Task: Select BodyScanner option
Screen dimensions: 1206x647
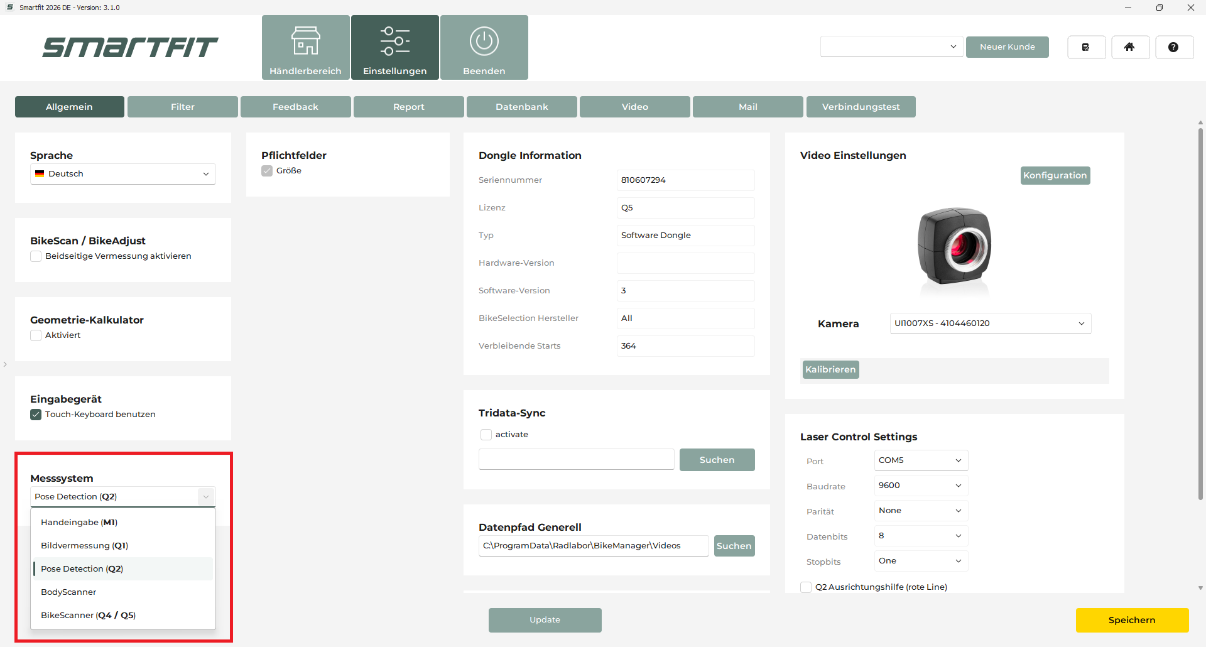Action: pyautogui.click(x=123, y=592)
